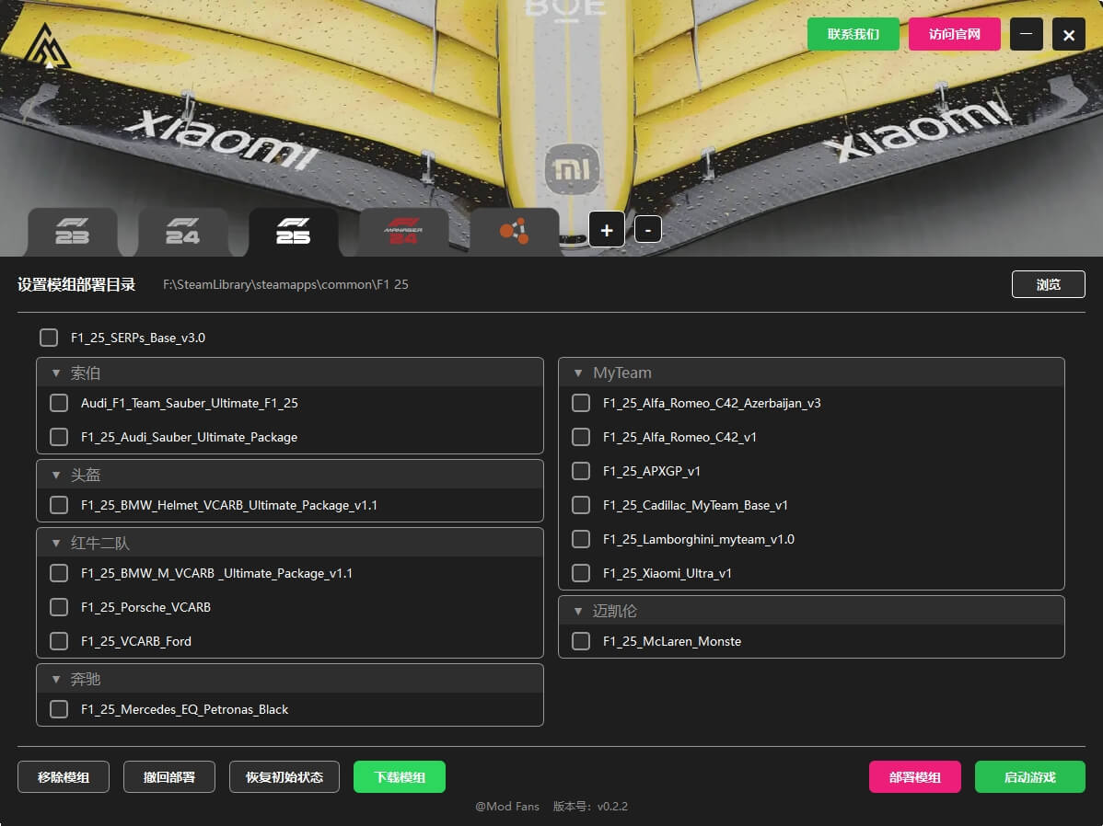Click the minus button beside the tabs
1103x826 pixels.
[648, 230]
